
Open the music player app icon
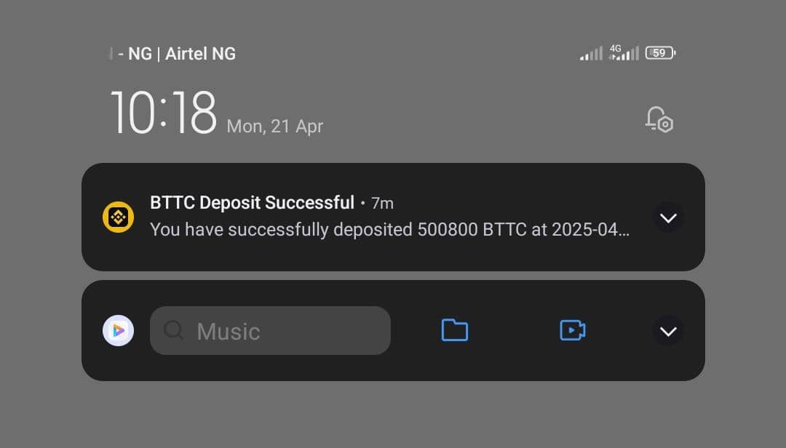coord(119,331)
